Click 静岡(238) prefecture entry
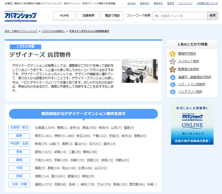The image size is (222, 194). [90, 152]
